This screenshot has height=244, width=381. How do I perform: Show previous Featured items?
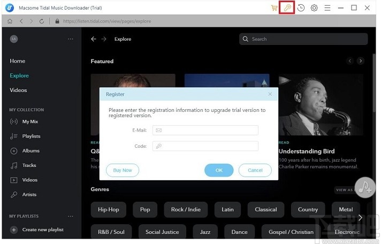[x=350, y=61]
